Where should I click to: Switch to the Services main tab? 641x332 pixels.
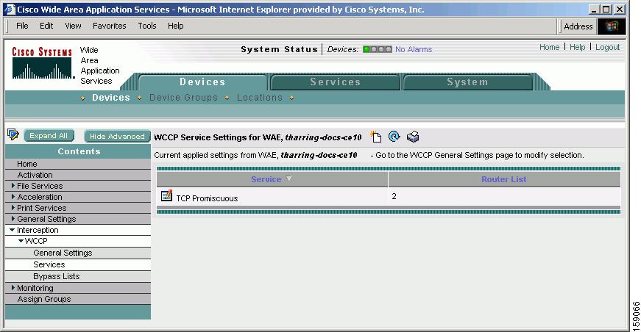335,82
